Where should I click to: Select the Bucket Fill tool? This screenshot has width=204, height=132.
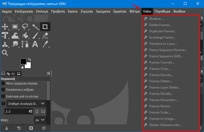coord(25,35)
